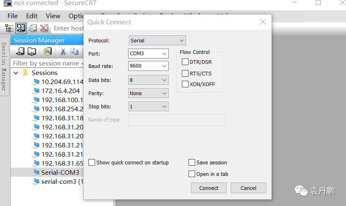Click New Folder icon in Session Manager toolbar

click(x=32, y=51)
